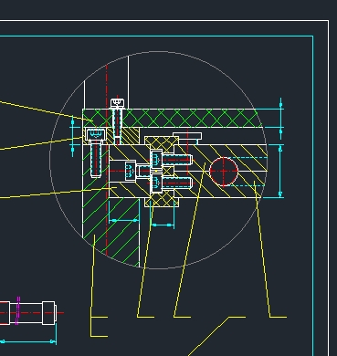Select the cap screw head above the green plate
The width and height of the screenshot is (337, 356).
[118, 103]
